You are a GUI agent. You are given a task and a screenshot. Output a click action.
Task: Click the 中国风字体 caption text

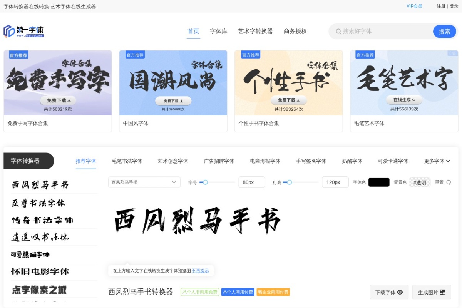point(136,123)
